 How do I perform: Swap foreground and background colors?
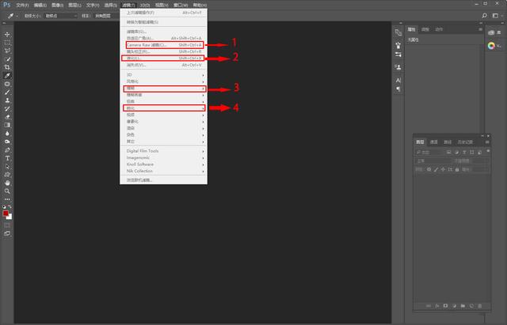point(10,207)
